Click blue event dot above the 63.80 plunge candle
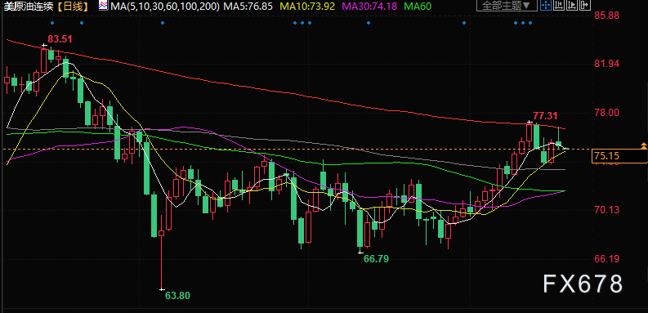The height and width of the screenshot is (313, 648). tap(163, 22)
